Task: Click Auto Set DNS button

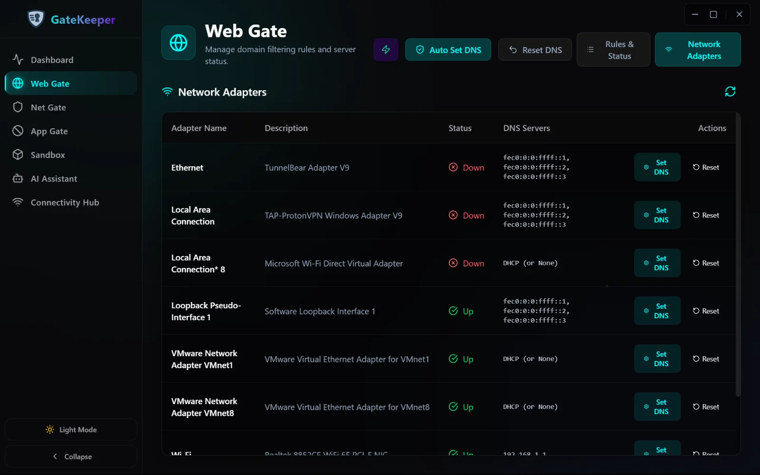Action: pos(448,49)
